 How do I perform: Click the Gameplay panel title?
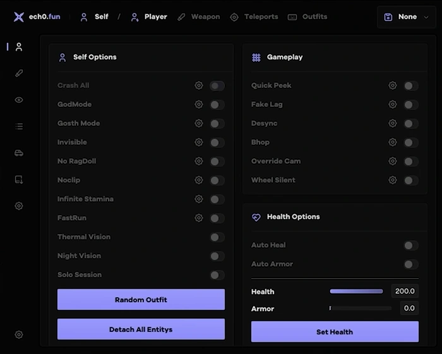point(285,57)
